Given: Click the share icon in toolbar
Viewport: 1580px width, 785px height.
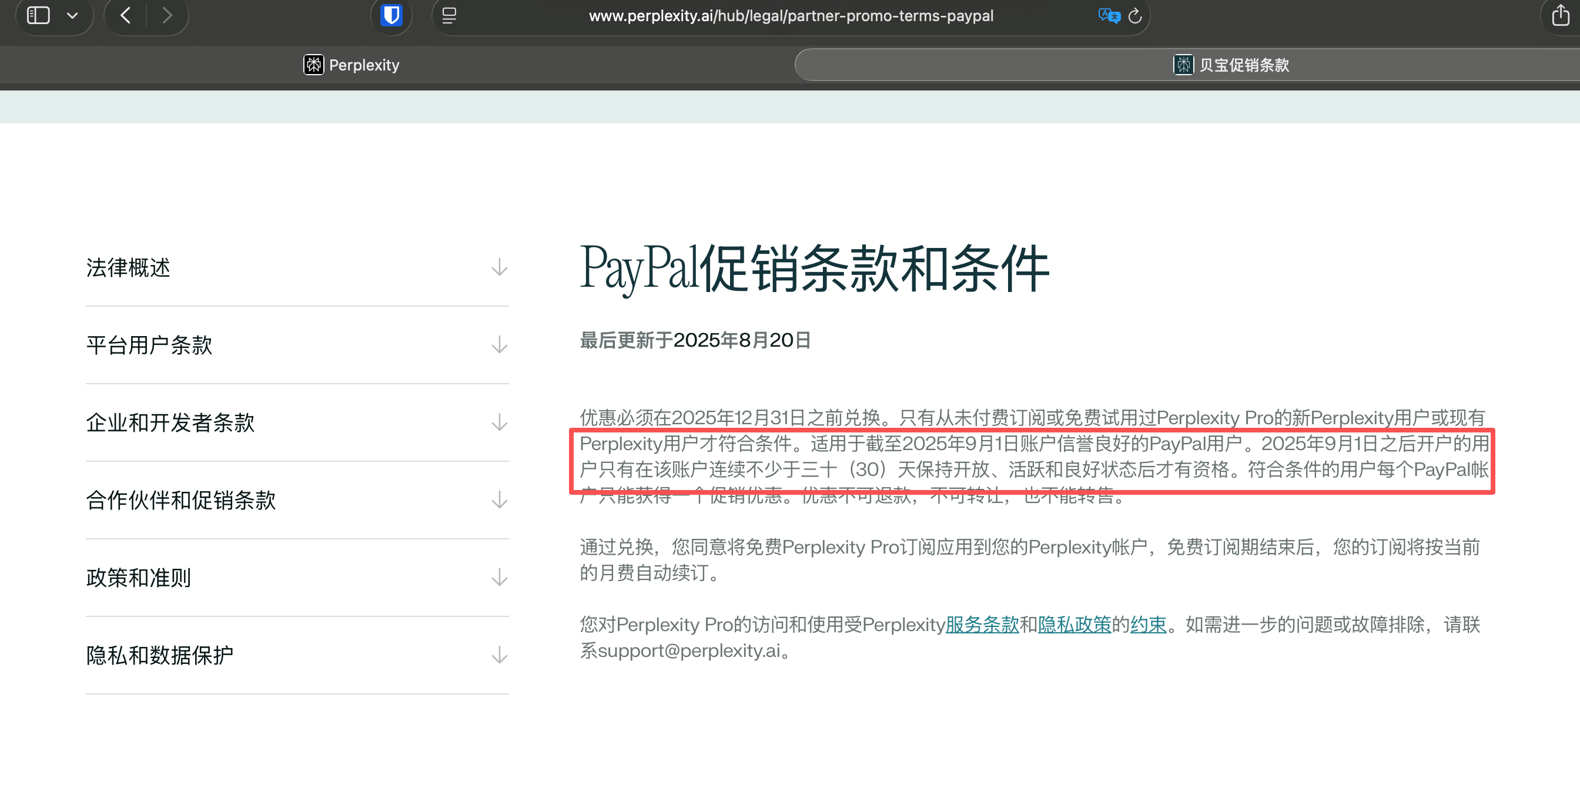Looking at the screenshot, I should pos(1561,15).
